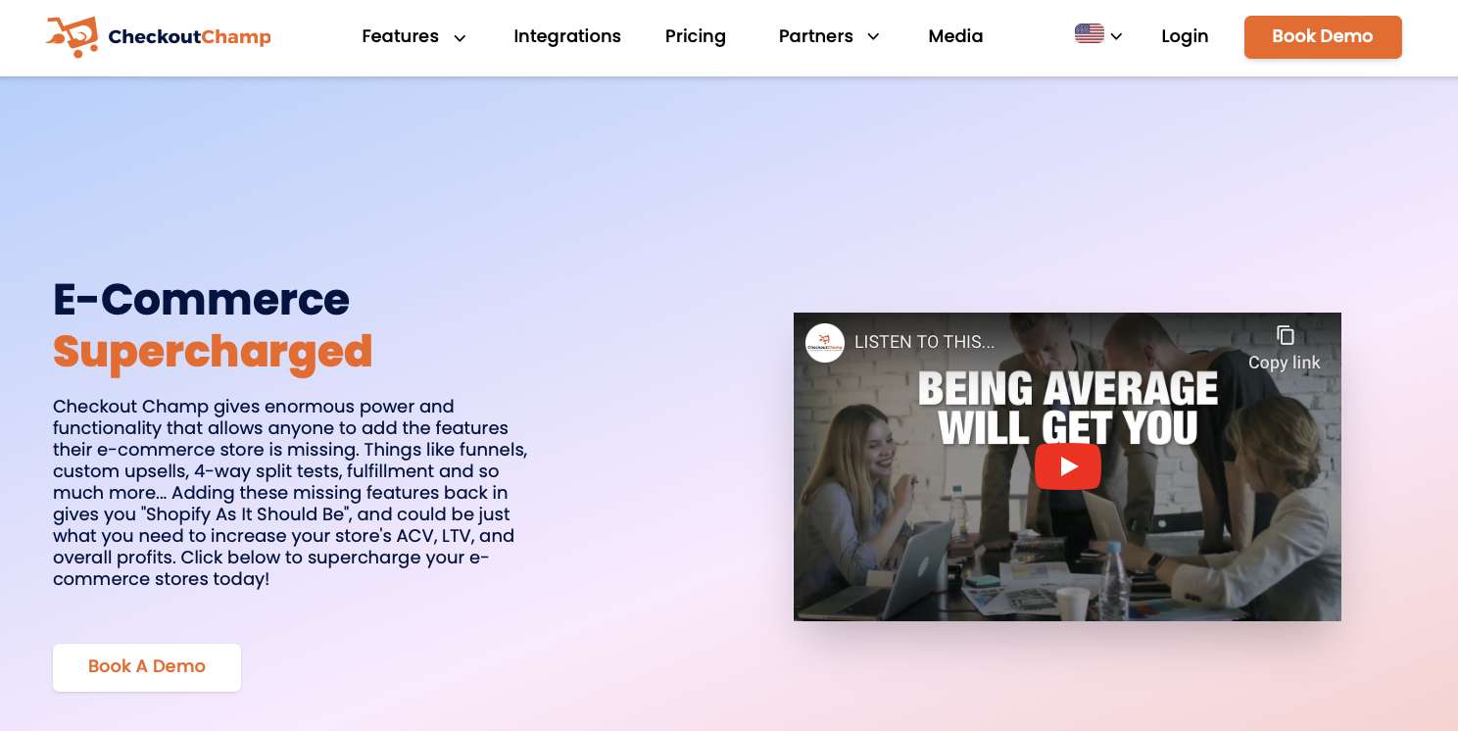
Task: Open the Features menu
Action: (x=400, y=36)
